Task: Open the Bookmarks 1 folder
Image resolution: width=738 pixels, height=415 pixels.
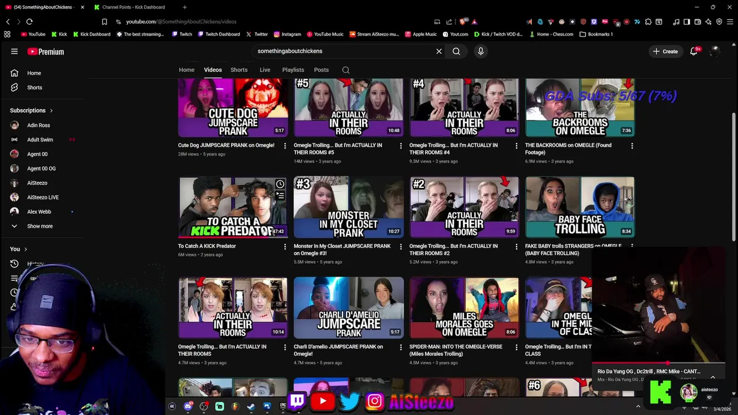Action: (x=596, y=34)
